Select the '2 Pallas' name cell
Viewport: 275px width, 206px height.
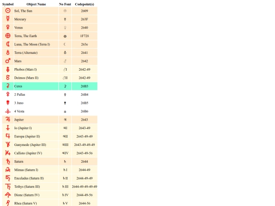[36, 95]
